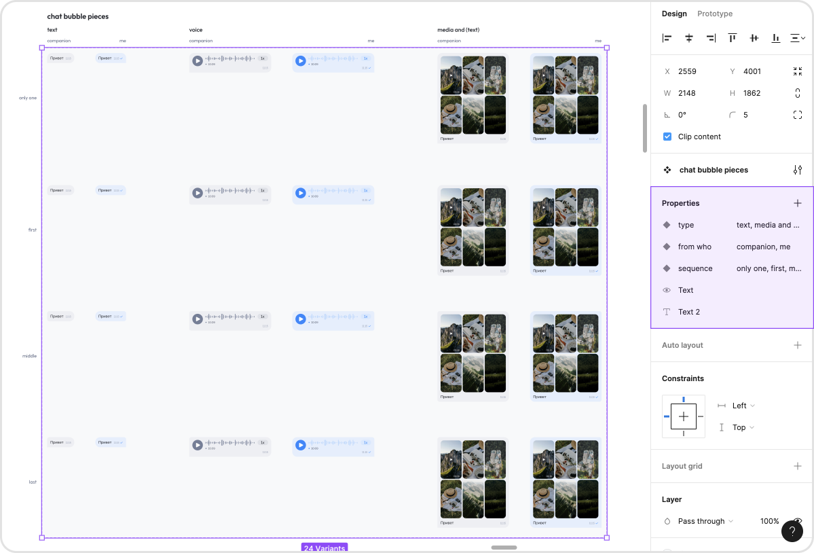Select me media bubble in last row
The height and width of the screenshot is (553, 814).
[566, 482]
